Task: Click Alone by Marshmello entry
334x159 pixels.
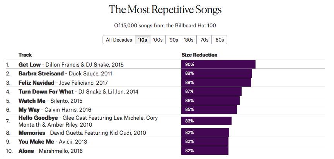Action: tap(26, 151)
